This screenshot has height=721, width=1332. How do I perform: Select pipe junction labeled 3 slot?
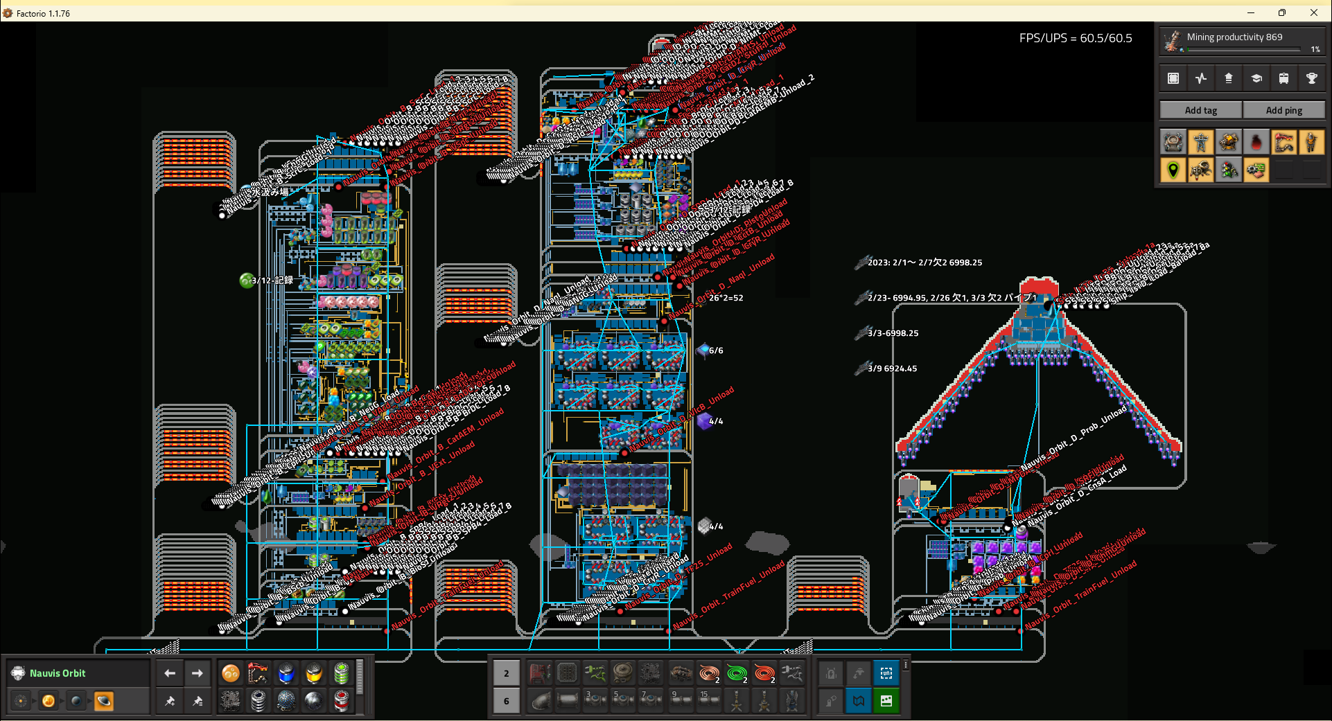coord(595,700)
